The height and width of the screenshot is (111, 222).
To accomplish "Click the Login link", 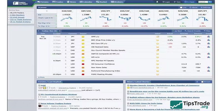I will coord(167,2).
